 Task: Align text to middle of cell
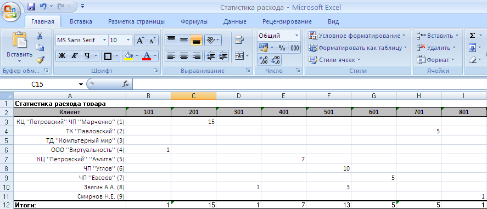tap(184, 40)
